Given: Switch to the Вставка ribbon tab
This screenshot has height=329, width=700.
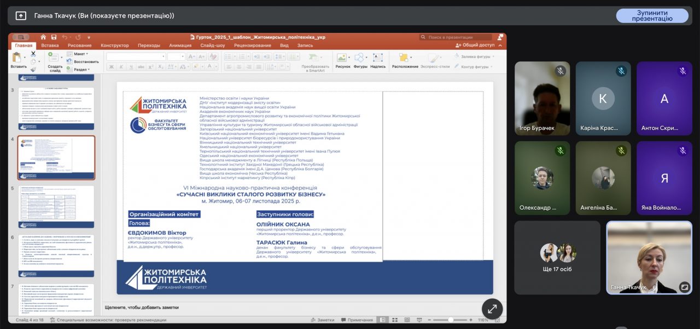Looking at the screenshot, I should [x=50, y=45].
